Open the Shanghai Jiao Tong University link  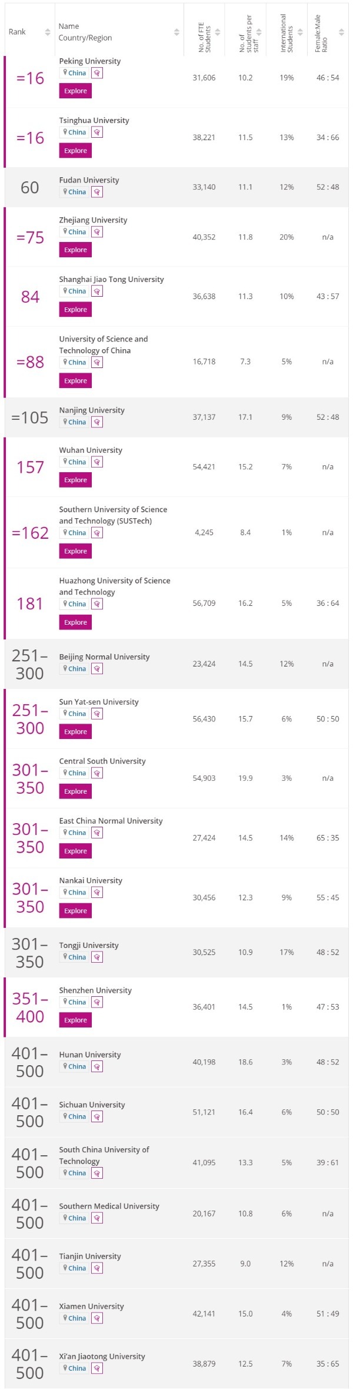click(x=111, y=280)
